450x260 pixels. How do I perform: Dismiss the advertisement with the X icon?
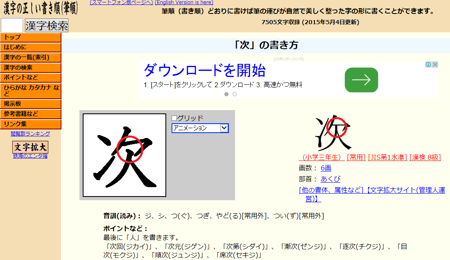click(x=435, y=64)
